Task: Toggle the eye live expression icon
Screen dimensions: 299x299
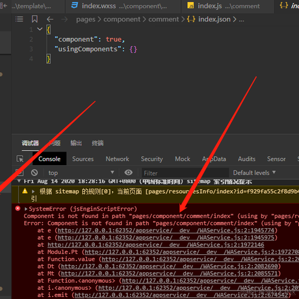Action: [x=129, y=172]
